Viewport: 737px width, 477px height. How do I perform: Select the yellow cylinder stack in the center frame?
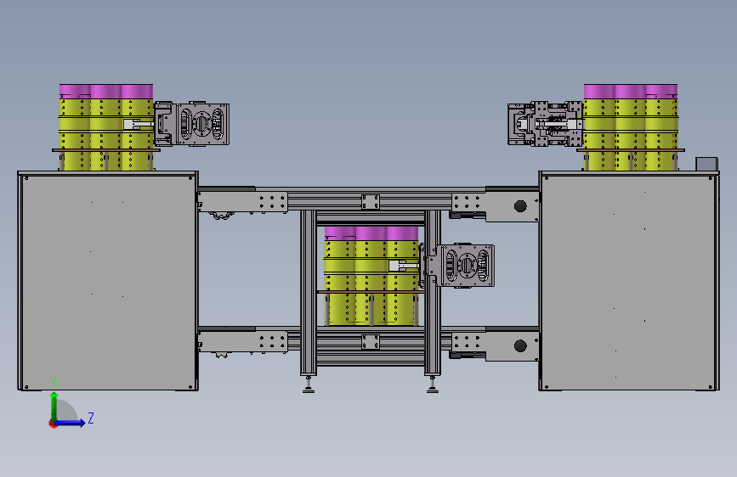point(371,282)
